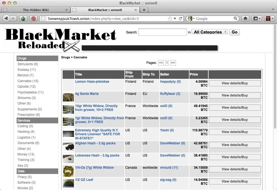Open the Psychedelics (11) category

(30, 92)
